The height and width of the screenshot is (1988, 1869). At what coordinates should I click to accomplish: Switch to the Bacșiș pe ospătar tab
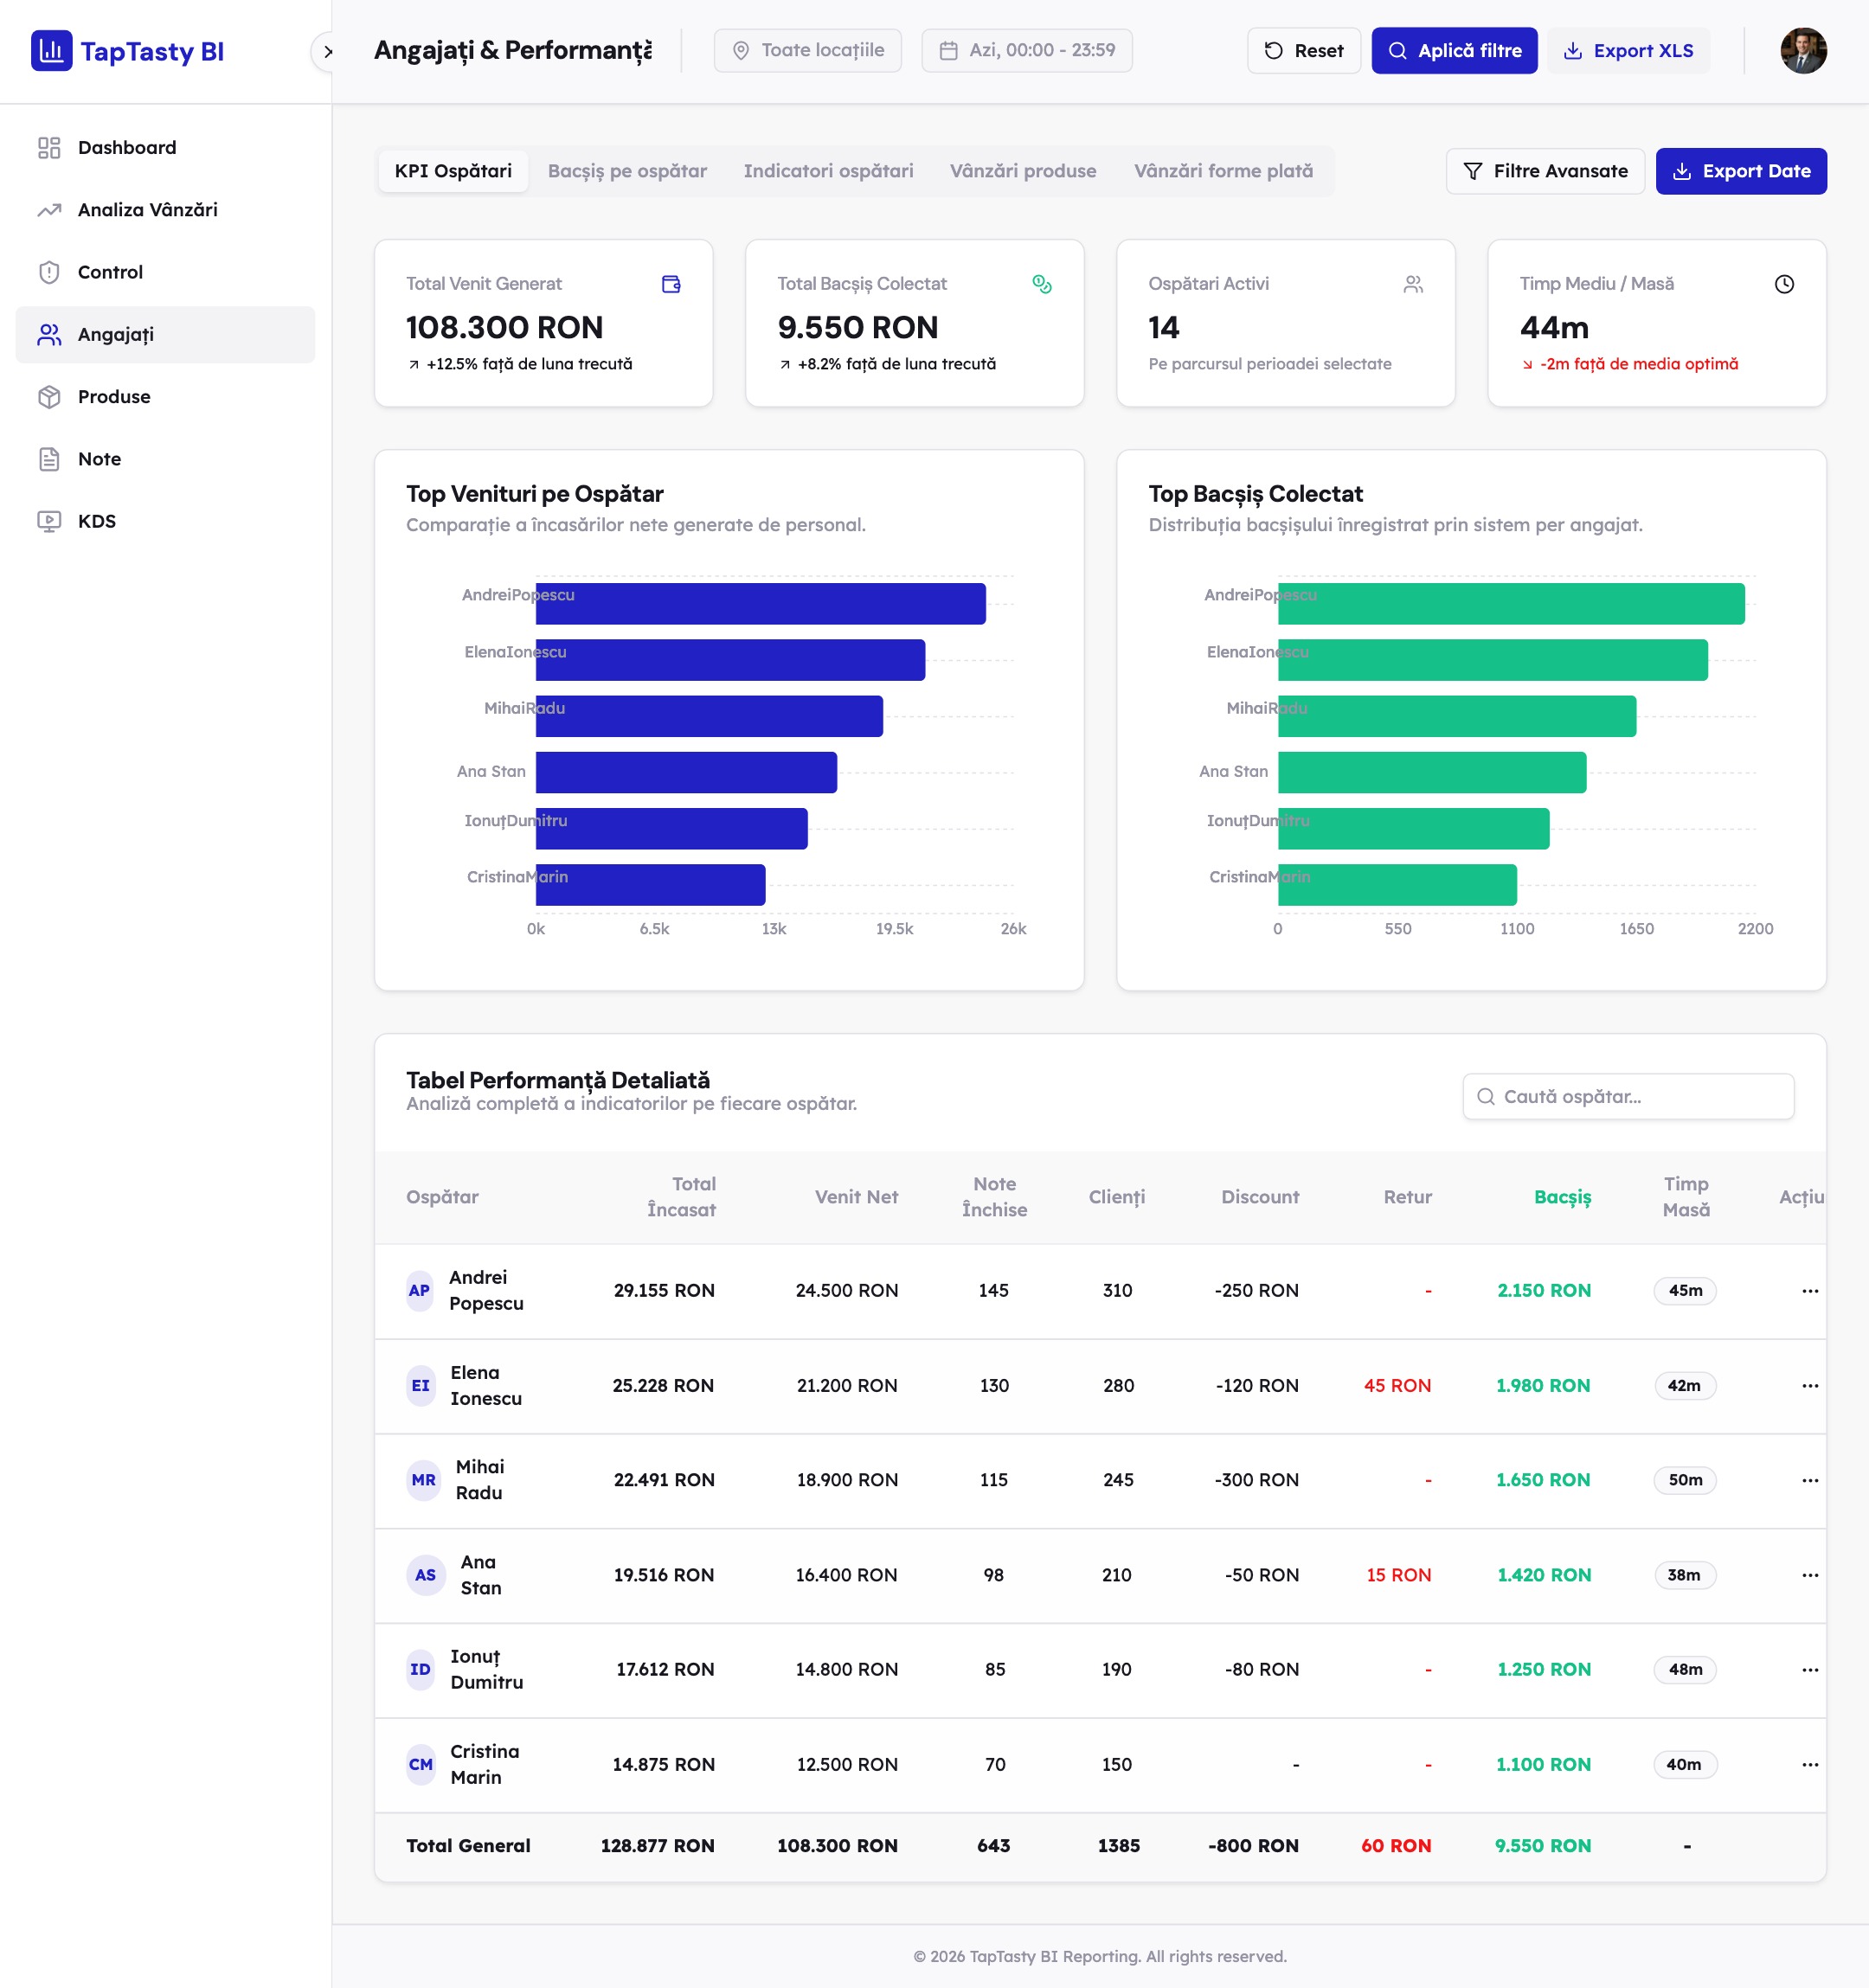[x=627, y=171]
